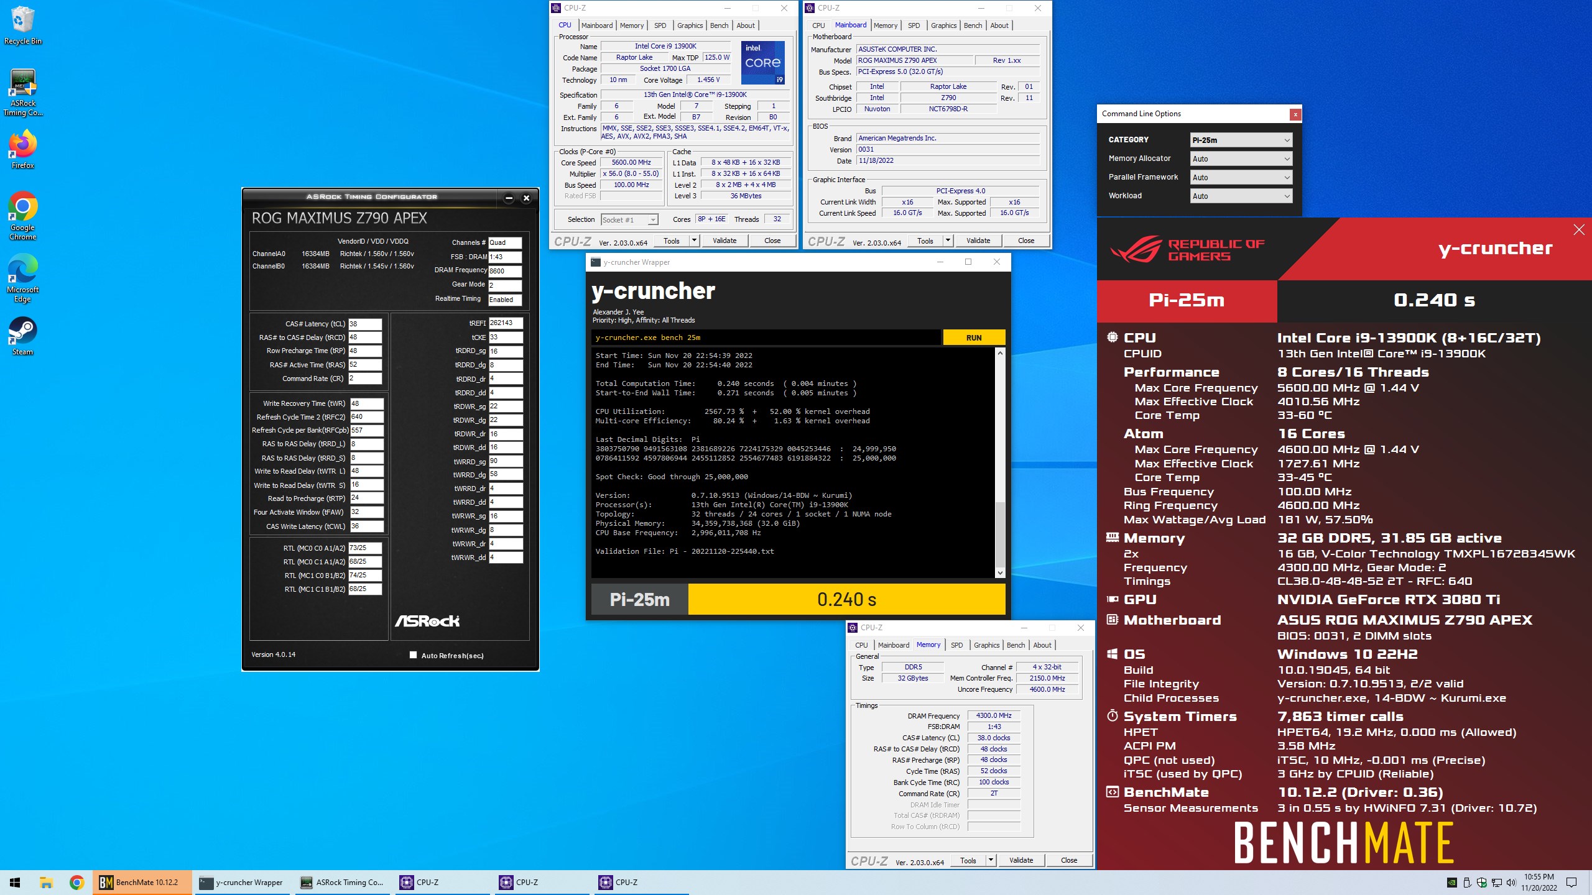Launch Firefox from the desktop
This screenshot has height=895, width=1592.
23,149
